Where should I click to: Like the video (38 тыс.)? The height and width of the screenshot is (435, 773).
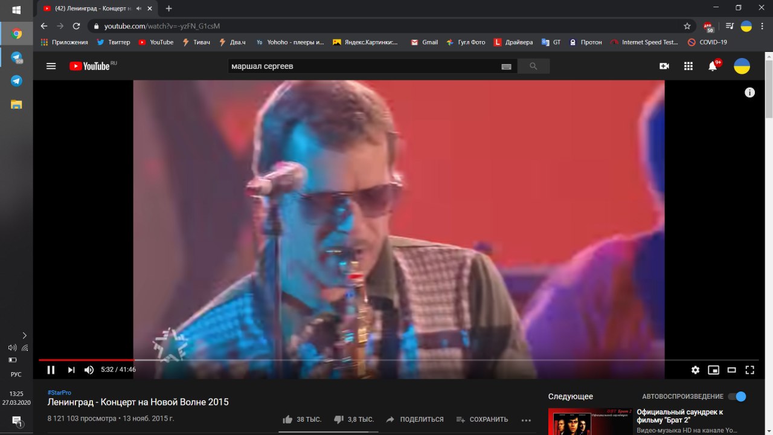pyautogui.click(x=302, y=419)
